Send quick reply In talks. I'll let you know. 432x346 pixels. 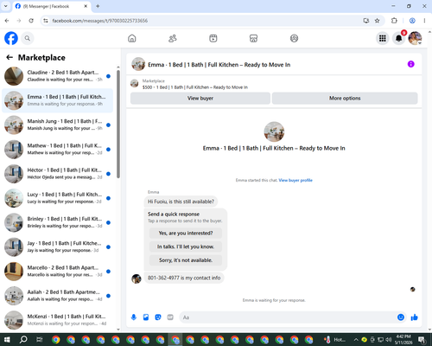pos(186,247)
